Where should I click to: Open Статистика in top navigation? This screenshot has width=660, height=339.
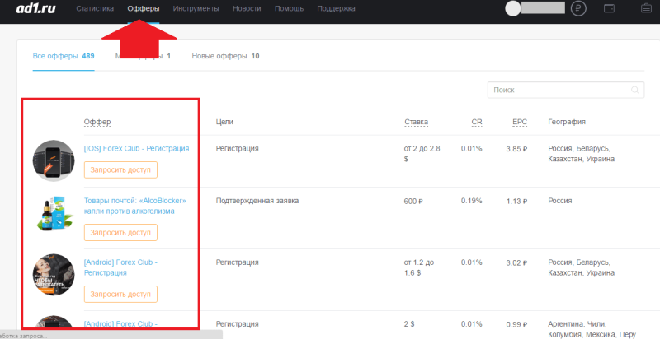[x=95, y=8]
